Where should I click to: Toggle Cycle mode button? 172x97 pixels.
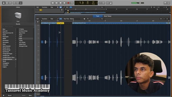(72, 3)
